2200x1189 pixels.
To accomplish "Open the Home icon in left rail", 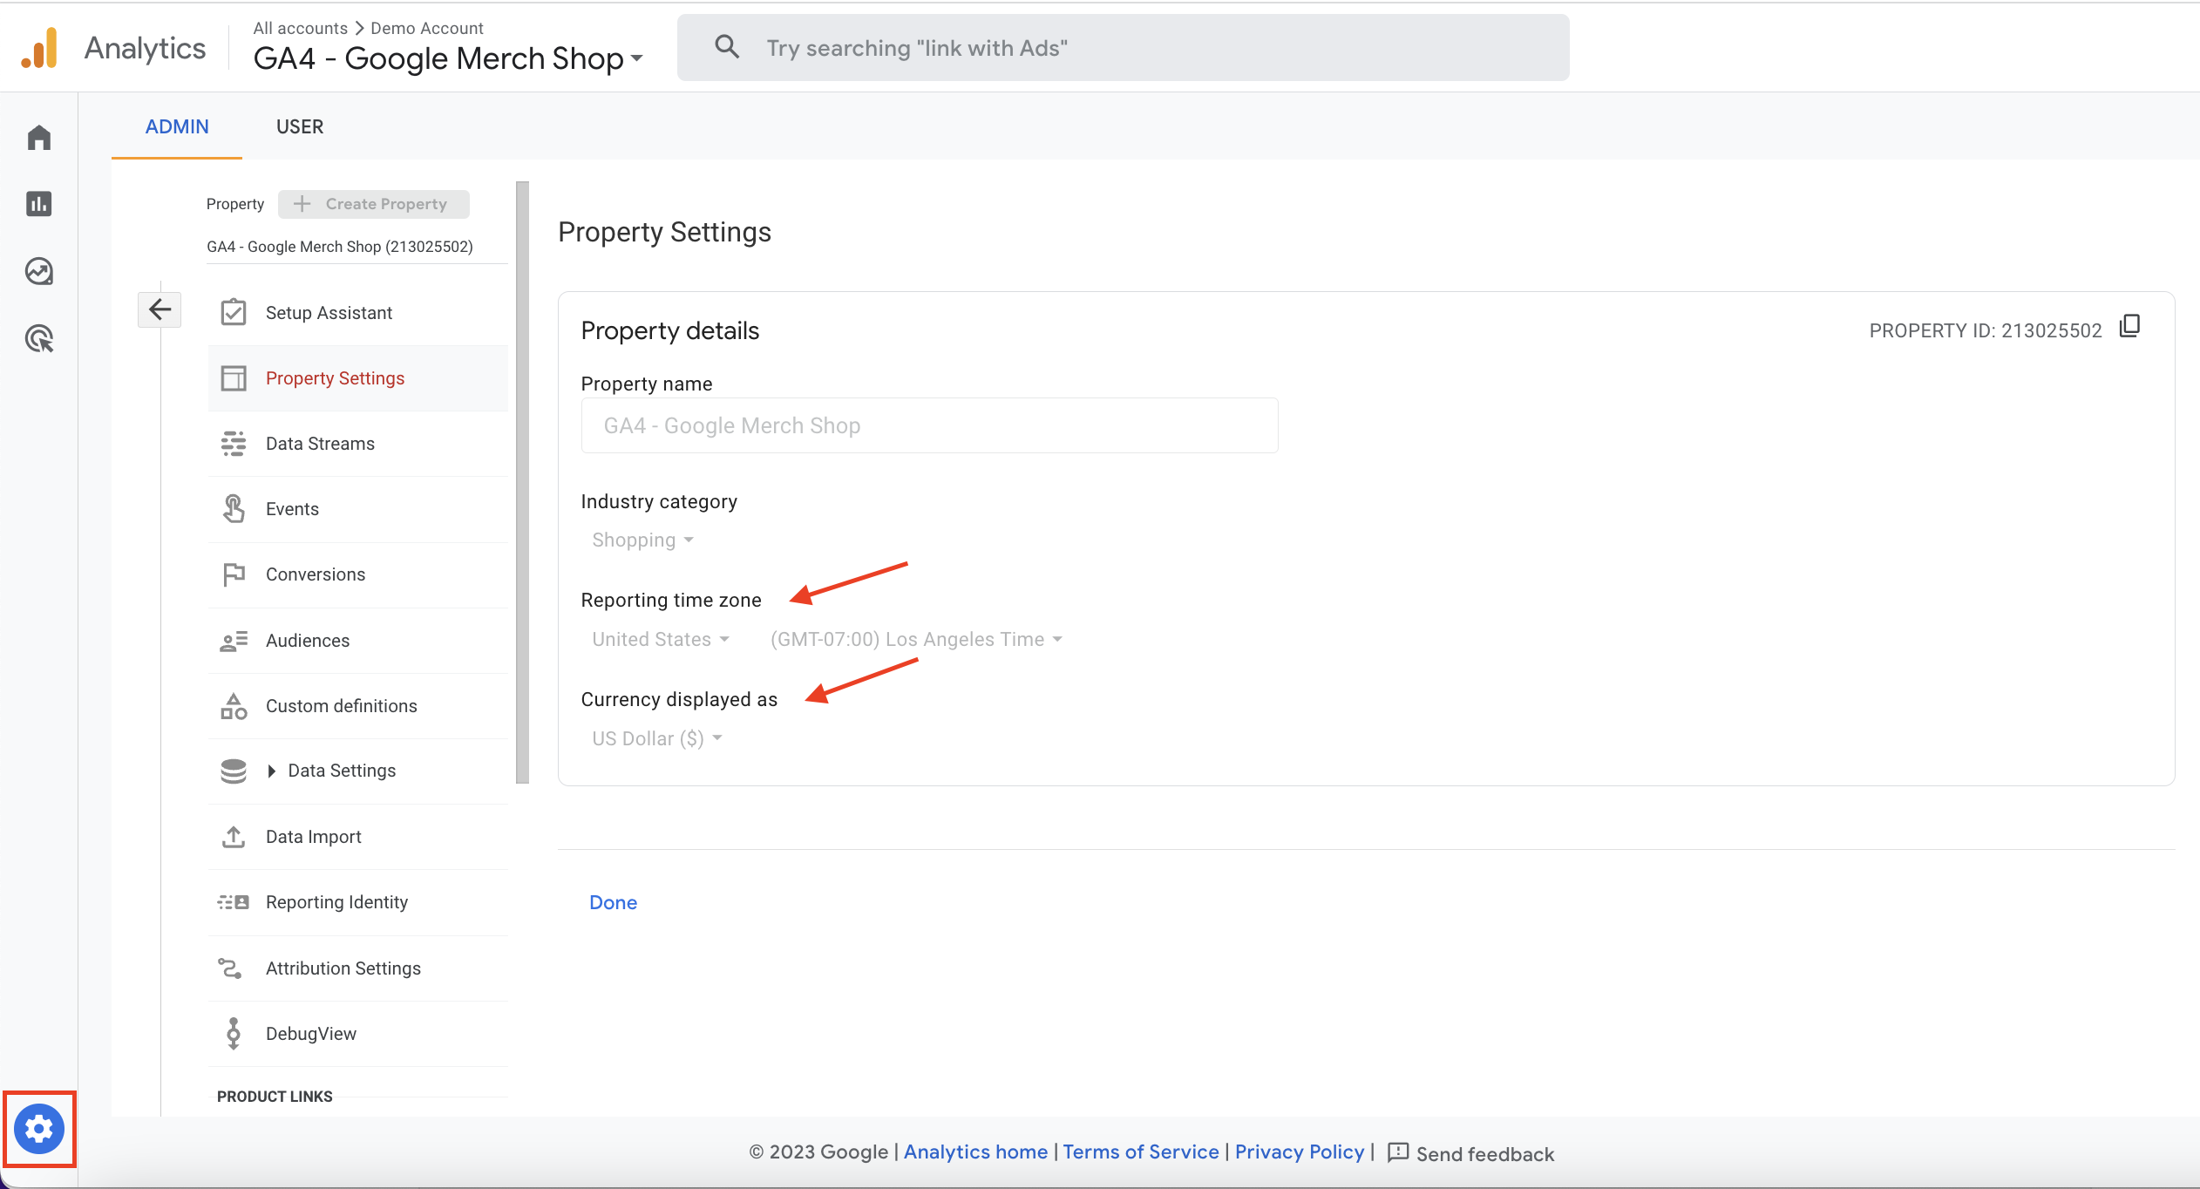I will pyautogui.click(x=39, y=138).
